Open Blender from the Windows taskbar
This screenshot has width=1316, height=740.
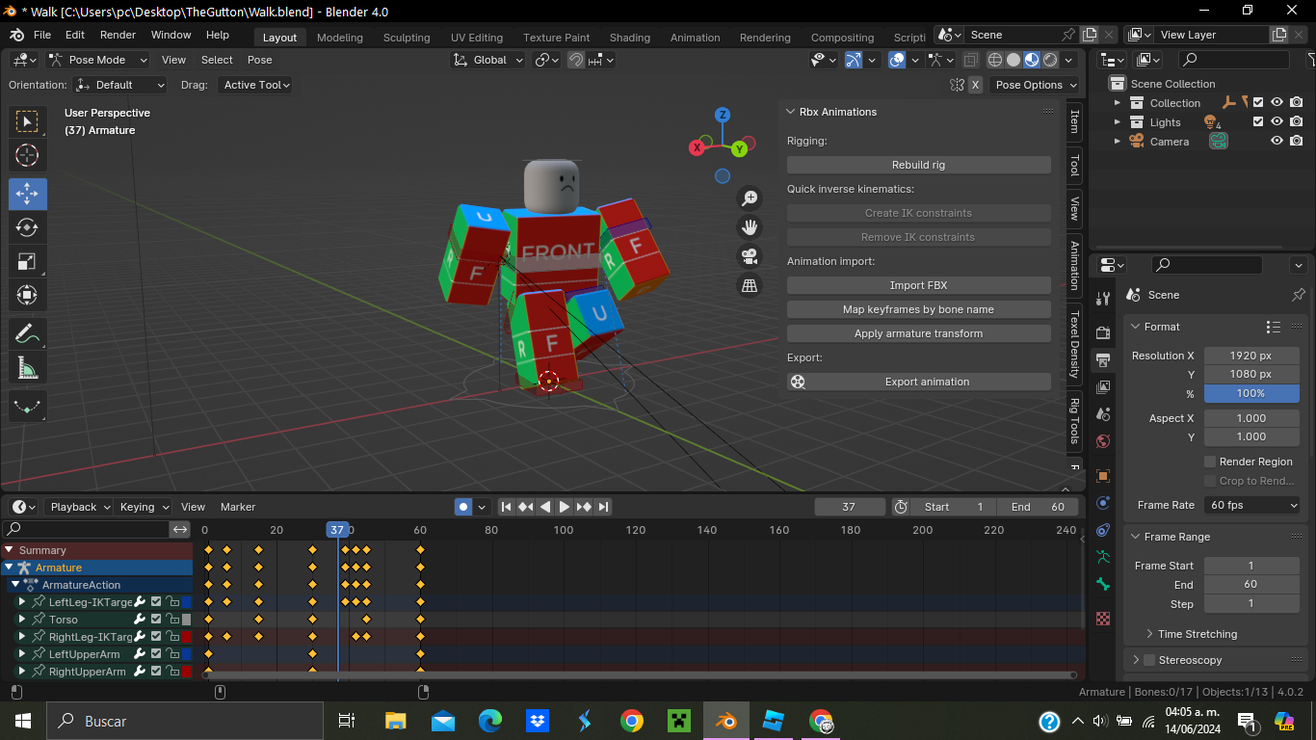click(725, 721)
